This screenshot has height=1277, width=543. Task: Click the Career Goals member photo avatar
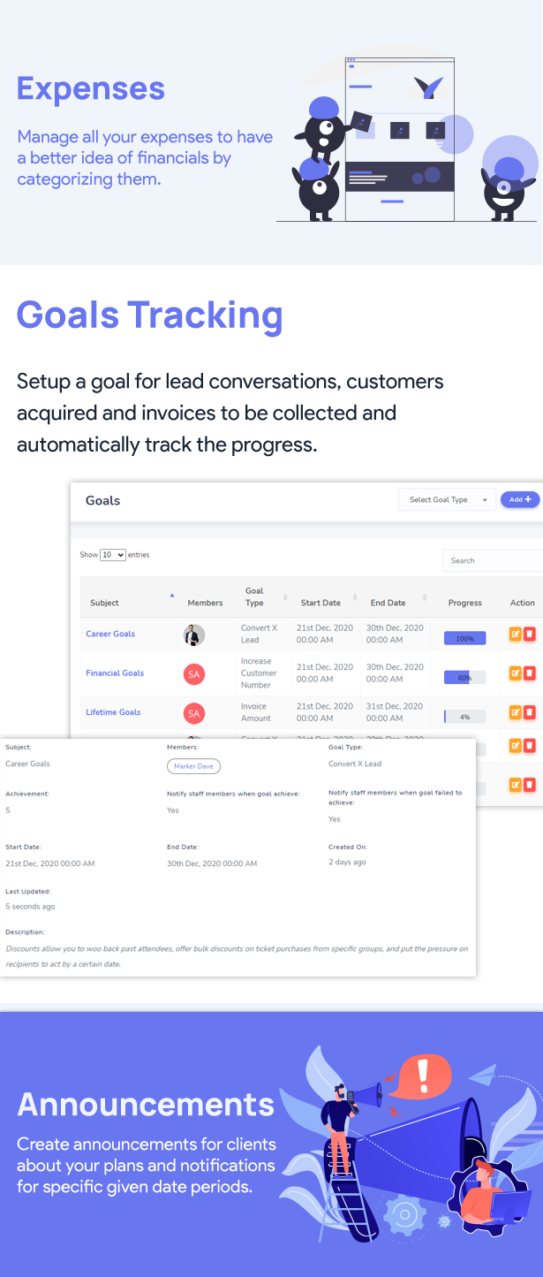coord(194,635)
